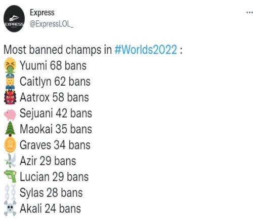Click the vomiting face emoji beside Yuumi
Viewport: 253px width, 223px height.
click(x=10, y=65)
